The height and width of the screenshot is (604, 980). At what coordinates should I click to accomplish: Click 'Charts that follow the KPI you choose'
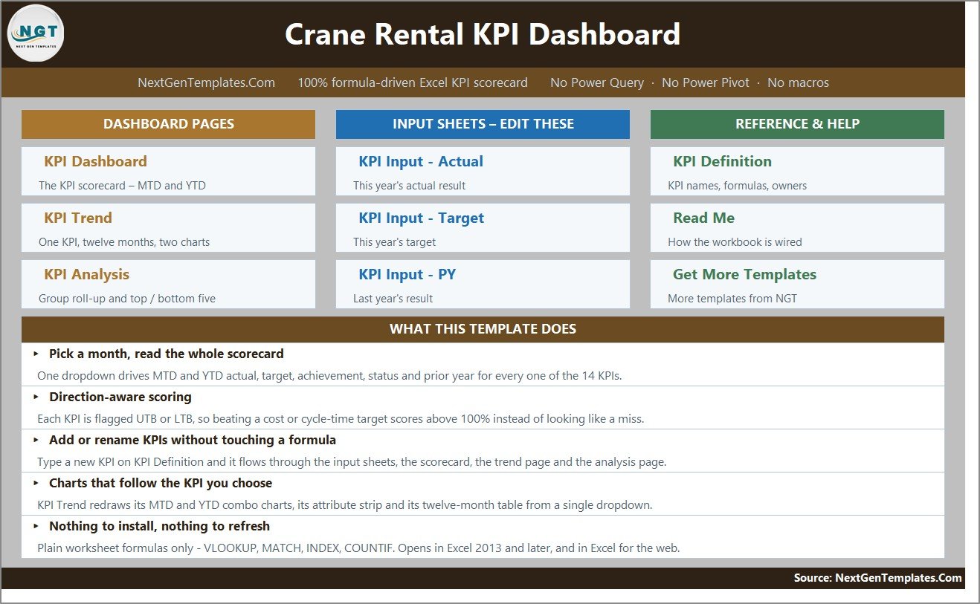tap(161, 483)
